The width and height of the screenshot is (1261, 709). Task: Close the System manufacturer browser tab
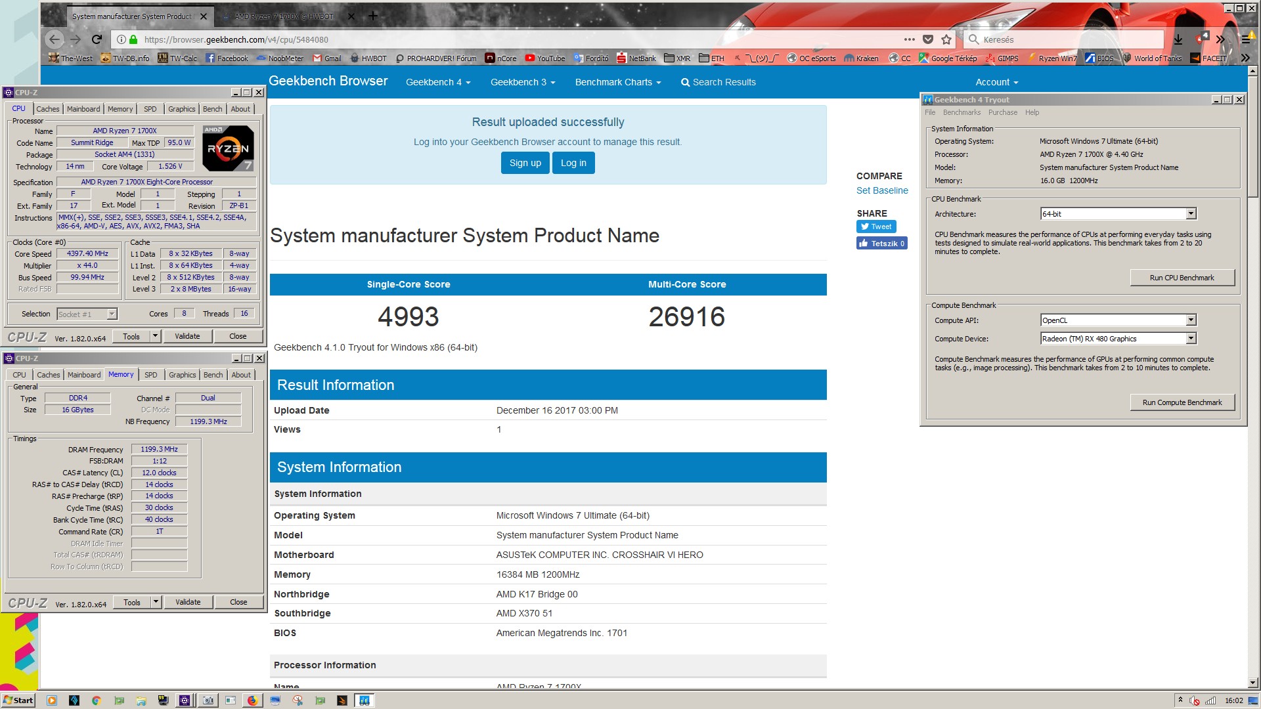[x=204, y=16]
